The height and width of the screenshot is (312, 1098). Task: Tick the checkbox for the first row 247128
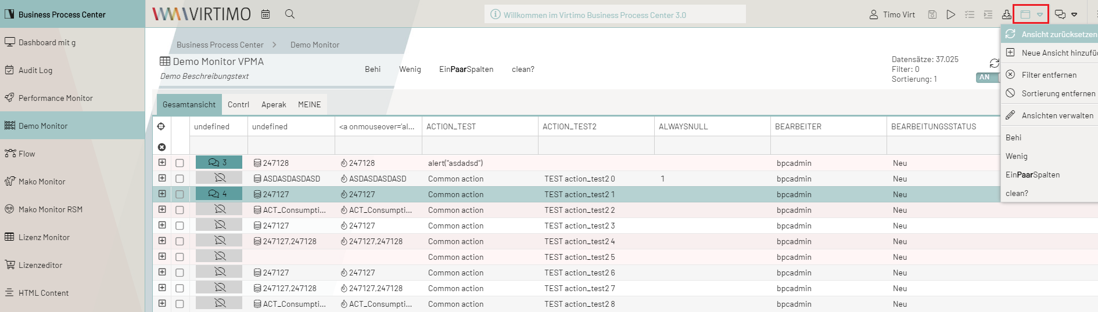point(180,163)
